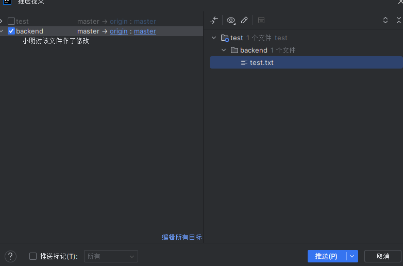Open help with question mark button
Screen dimensions: 403x266
click(x=10, y=256)
